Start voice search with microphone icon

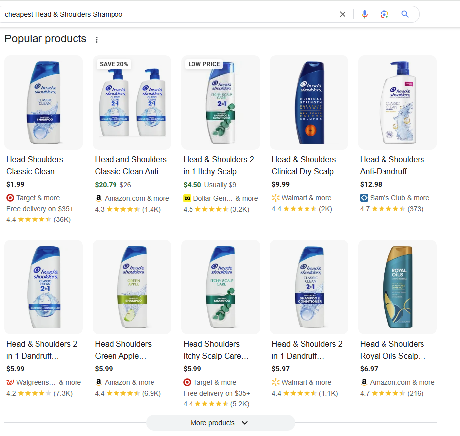[x=365, y=14]
